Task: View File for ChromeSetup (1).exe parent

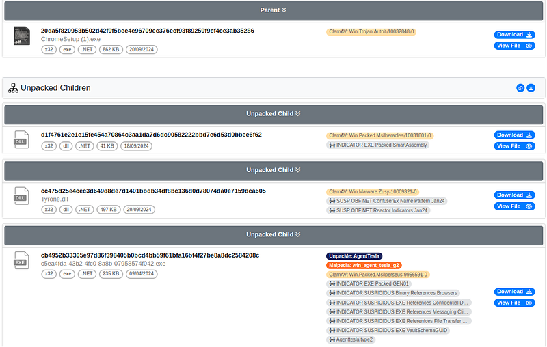Action: coord(514,46)
